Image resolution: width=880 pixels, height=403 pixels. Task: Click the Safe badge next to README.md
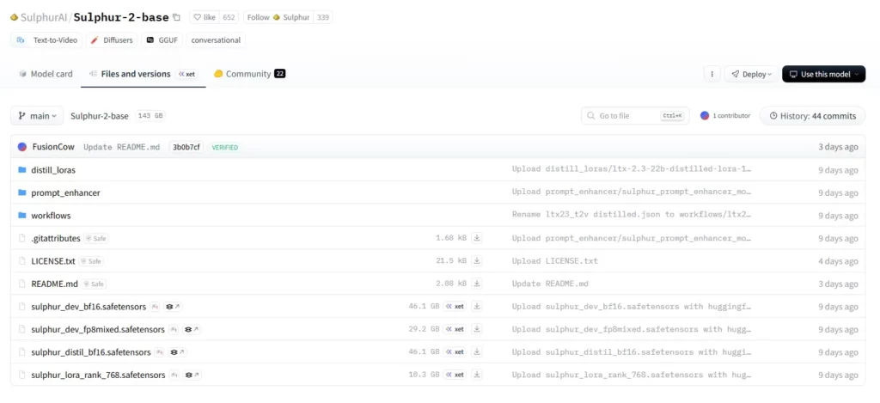pos(94,284)
